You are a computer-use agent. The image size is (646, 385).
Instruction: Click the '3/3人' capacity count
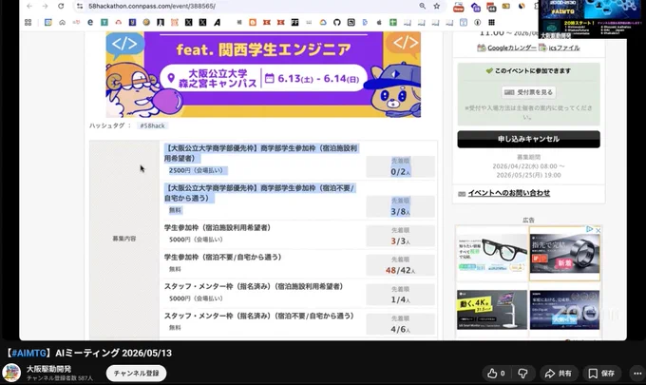(x=401, y=241)
